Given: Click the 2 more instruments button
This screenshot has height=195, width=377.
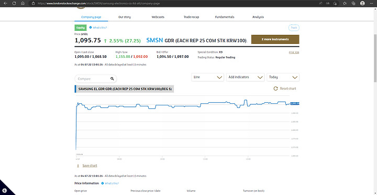Looking at the screenshot, I should [275, 39].
